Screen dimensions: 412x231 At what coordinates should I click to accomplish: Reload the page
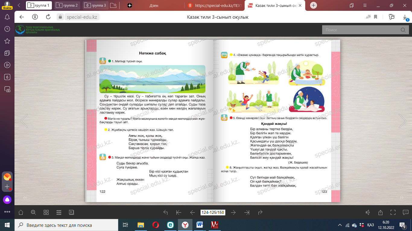coord(48,17)
